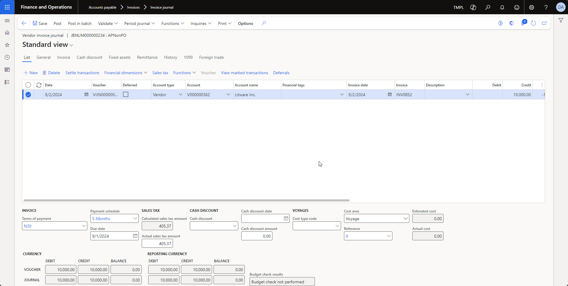Viewport: 568px width, 286px height.
Task: Switch to the Cash discount tab
Action: (89, 57)
